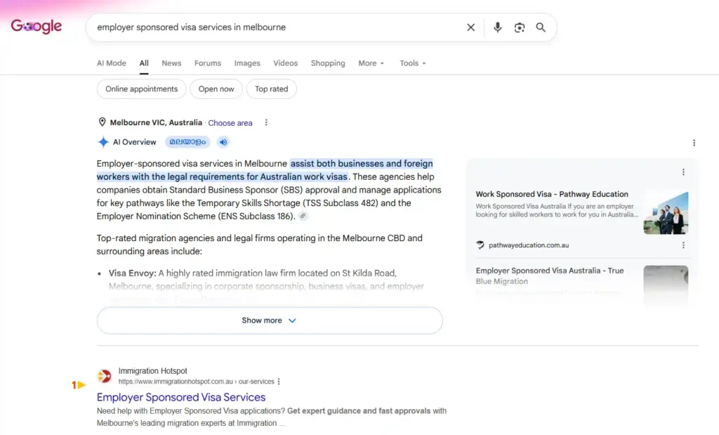Click immigrationhotspot.com.au URL breadcrumb
Screen dimensions: 719x435
point(197,382)
